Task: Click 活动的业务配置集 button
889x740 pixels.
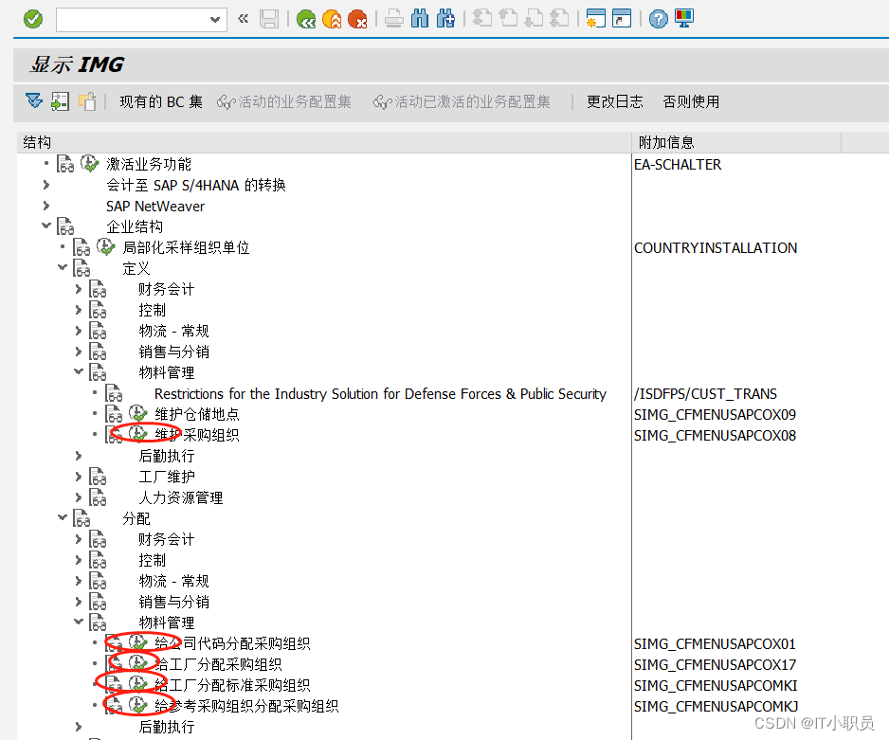Action: (284, 102)
